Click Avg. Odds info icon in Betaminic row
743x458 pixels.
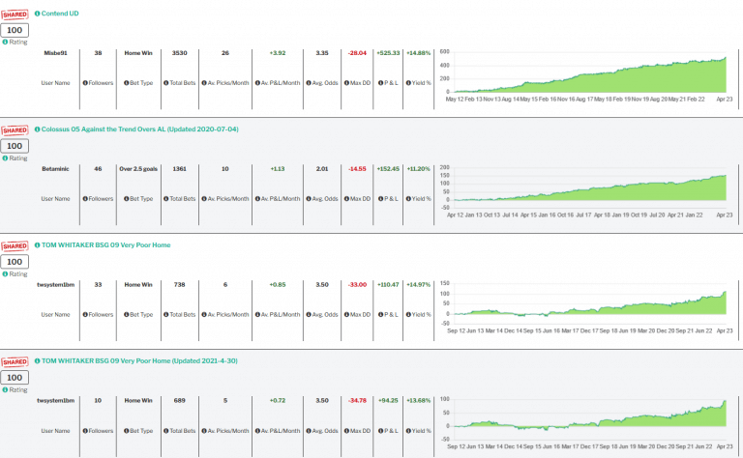(x=309, y=199)
